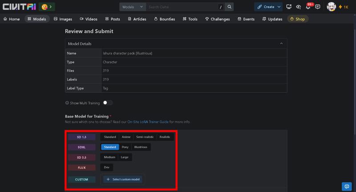Open the screen/monitor icon in header

(x=289, y=7)
